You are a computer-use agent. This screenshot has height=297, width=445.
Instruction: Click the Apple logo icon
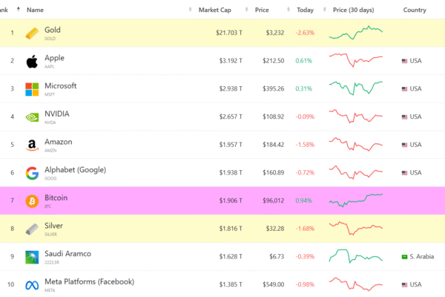coord(32,62)
